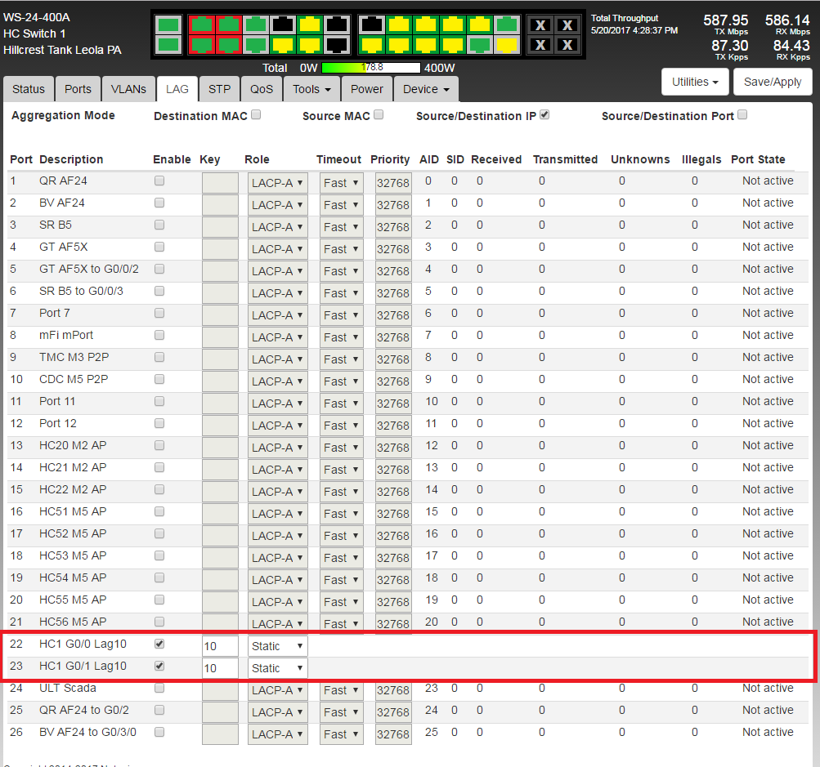The height and width of the screenshot is (767, 820).
Task: Click the only black port icon in the bottom row
Action: click(336, 44)
